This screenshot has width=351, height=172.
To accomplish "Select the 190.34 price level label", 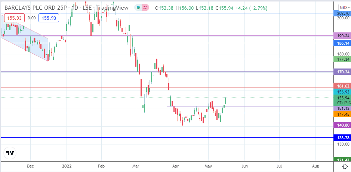I will (x=342, y=35).
